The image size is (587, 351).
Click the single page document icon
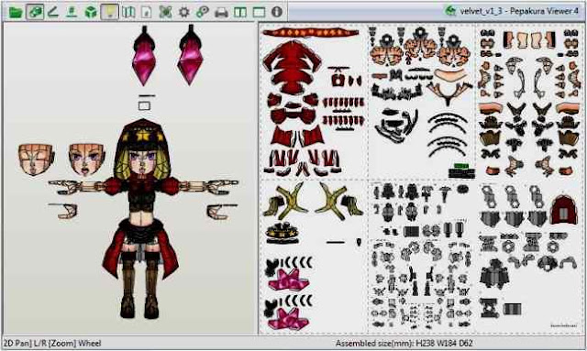tap(147, 12)
